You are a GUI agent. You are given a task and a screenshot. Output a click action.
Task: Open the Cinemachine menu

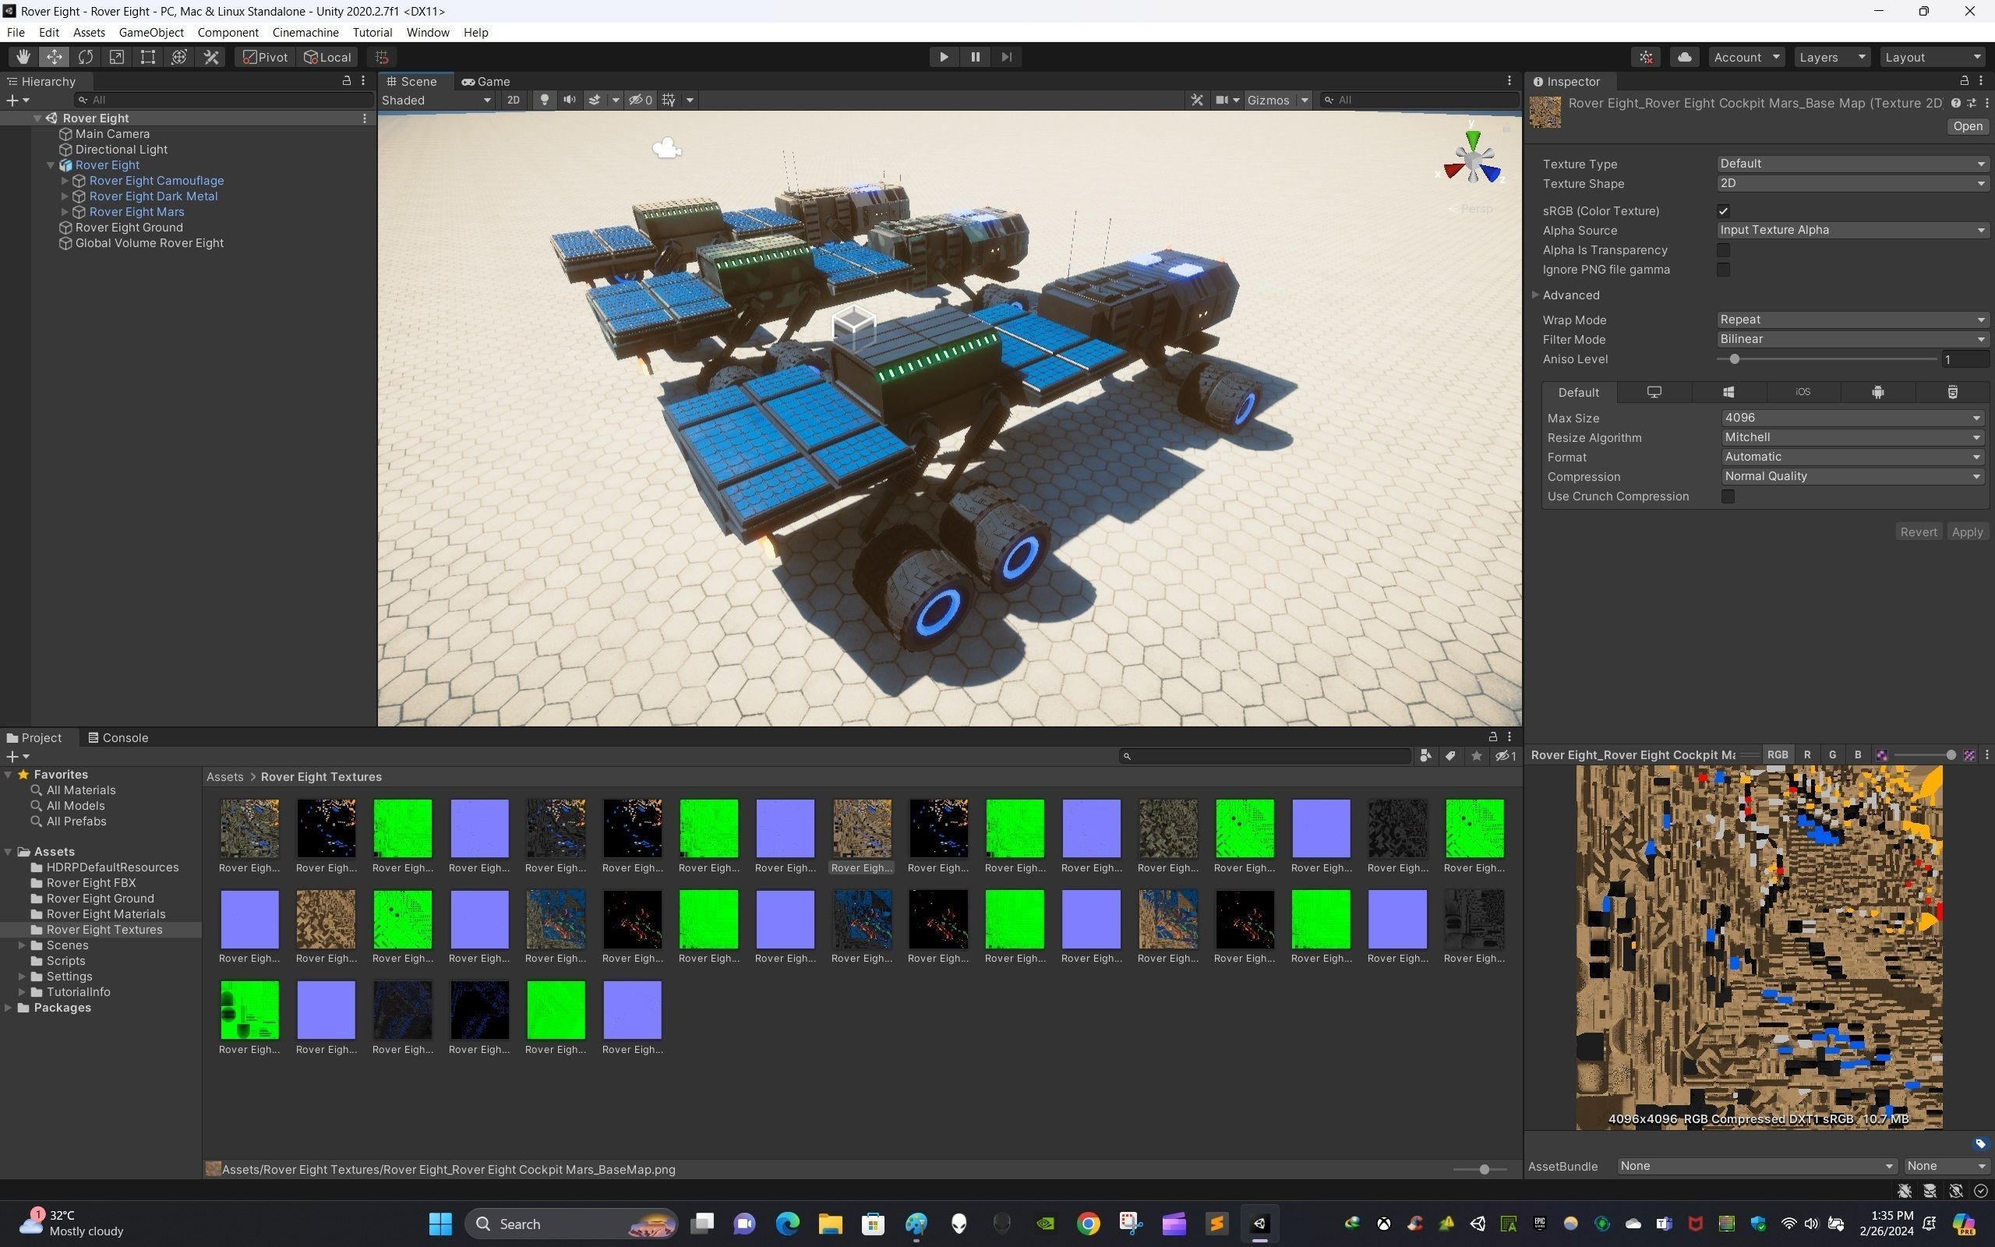pyautogui.click(x=305, y=32)
